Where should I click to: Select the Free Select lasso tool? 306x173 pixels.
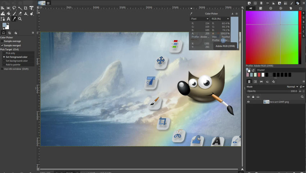[14, 8]
